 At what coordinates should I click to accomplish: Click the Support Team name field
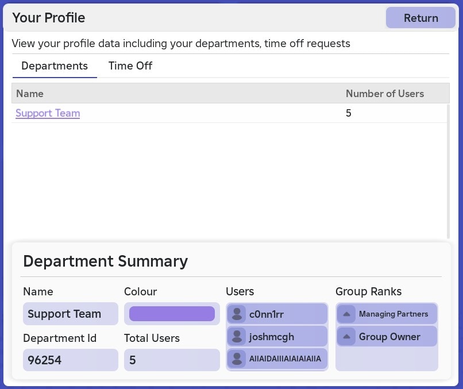click(71, 314)
